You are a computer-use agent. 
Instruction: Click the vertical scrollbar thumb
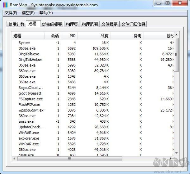pyautogui.click(x=176, y=55)
